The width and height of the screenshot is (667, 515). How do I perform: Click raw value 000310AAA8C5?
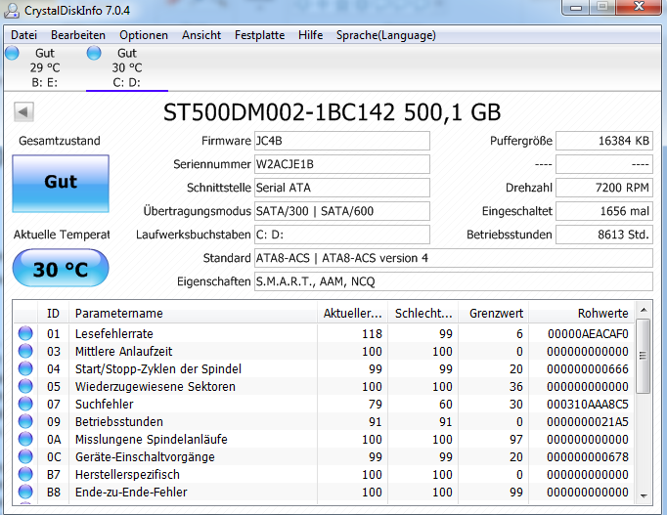click(588, 405)
